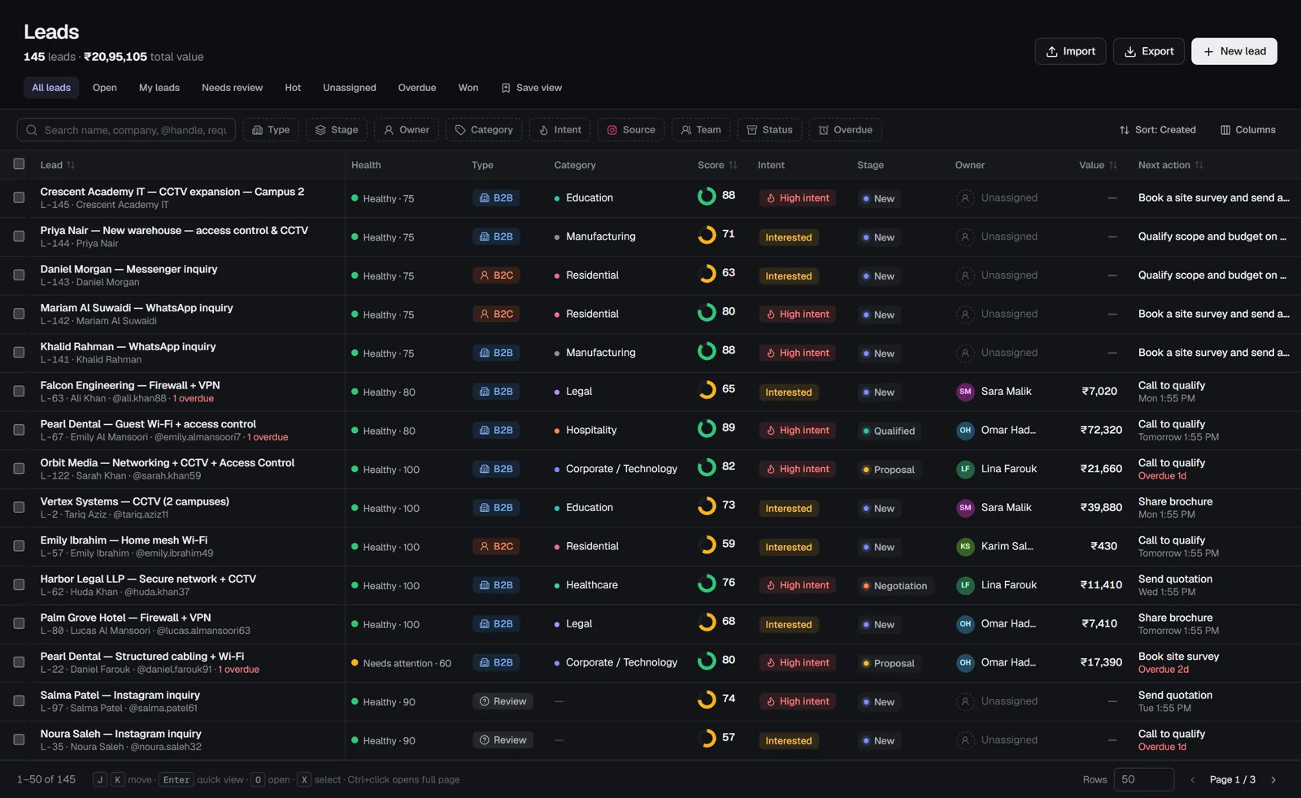Create a new lead with New lead button
The image size is (1301, 798).
pyautogui.click(x=1234, y=51)
